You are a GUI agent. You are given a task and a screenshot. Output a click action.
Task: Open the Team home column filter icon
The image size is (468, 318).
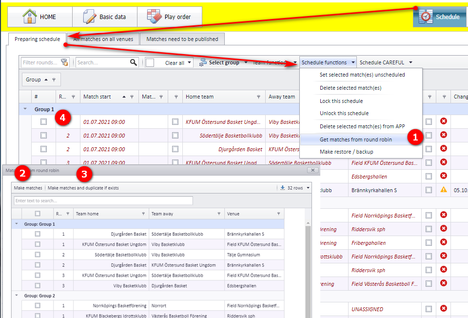(143, 214)
